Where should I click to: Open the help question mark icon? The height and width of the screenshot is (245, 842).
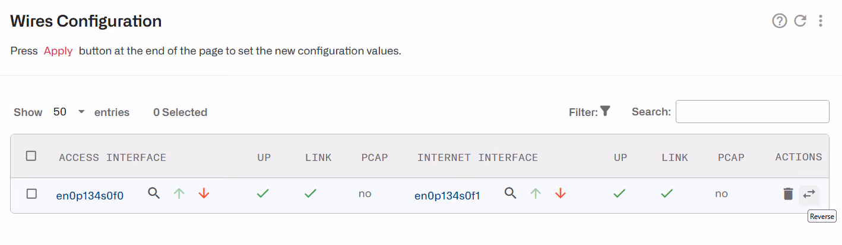(779, 21)
